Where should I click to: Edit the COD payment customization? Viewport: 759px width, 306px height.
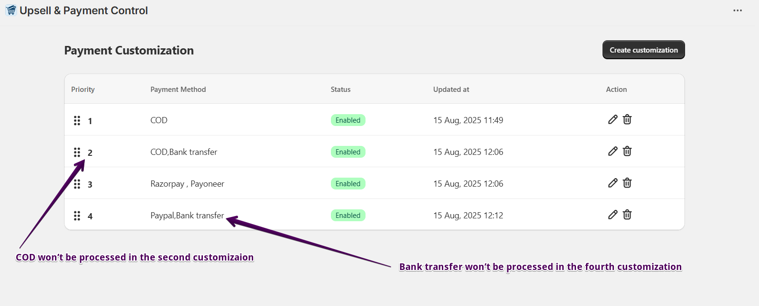(x=613, y=119)
